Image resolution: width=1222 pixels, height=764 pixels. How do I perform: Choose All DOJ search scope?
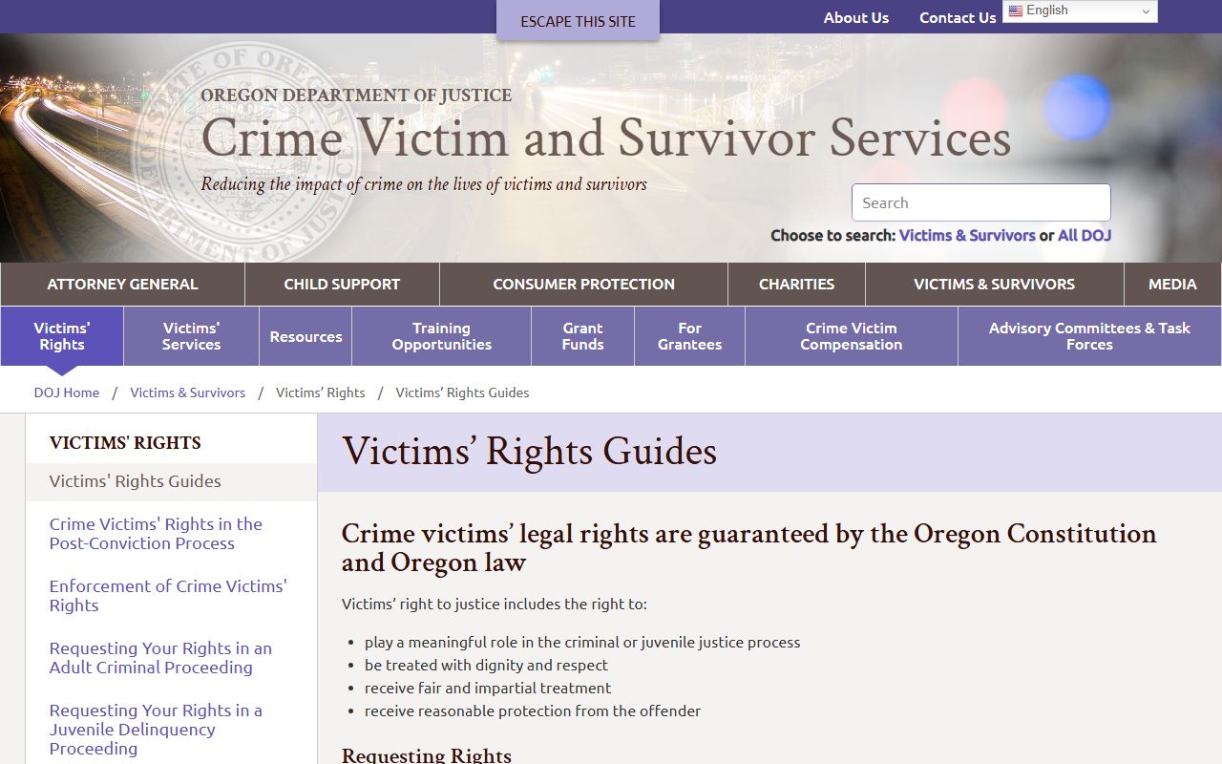point(1085,235)
